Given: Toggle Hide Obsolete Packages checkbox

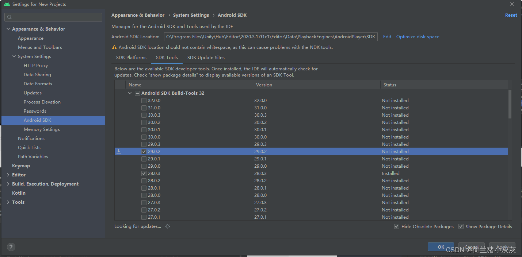Looking at the screenshot, I should [397, 226].
